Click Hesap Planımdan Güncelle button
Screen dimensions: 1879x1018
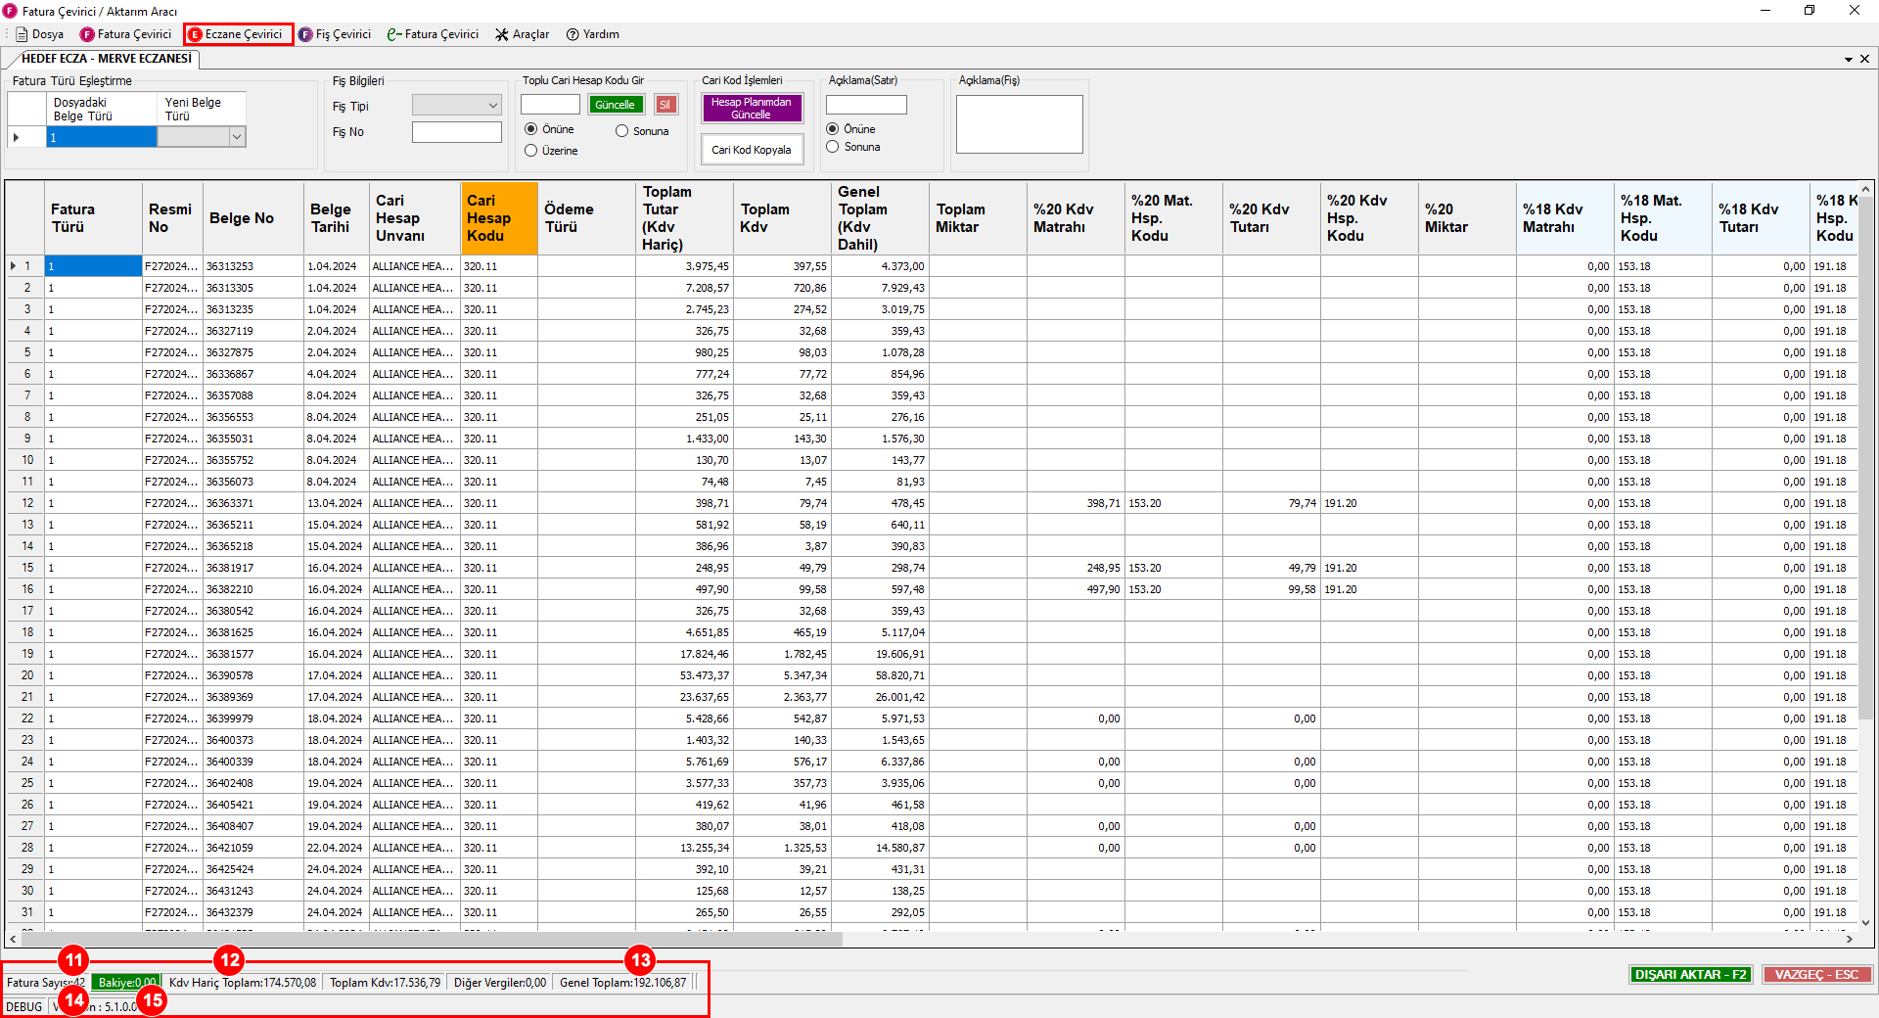pos(752,108)
